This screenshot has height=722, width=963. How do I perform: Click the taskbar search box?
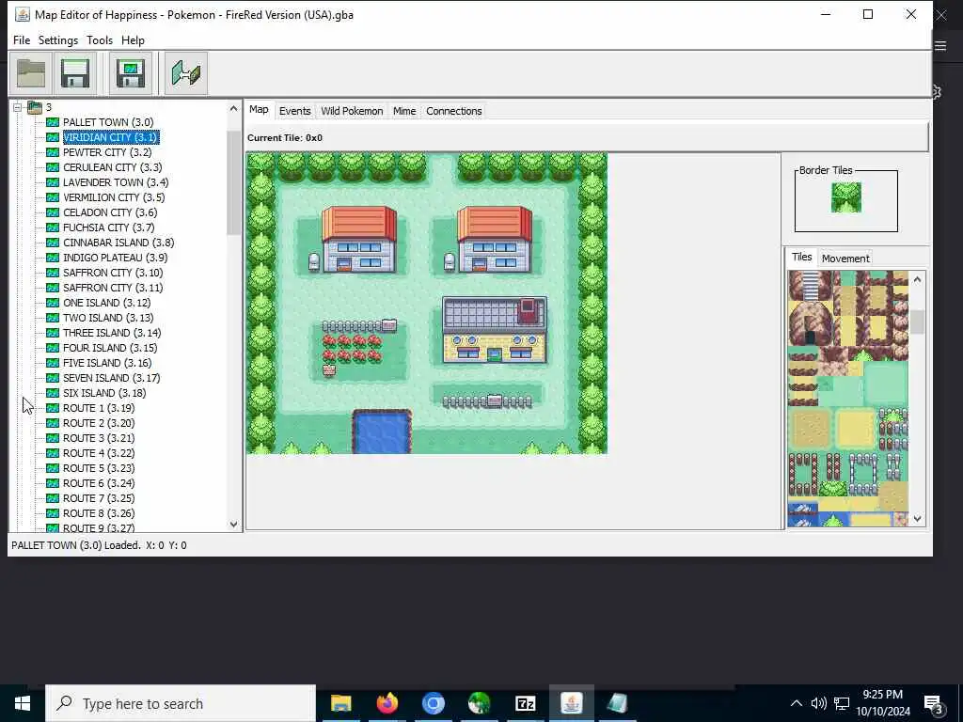(181, 703)
